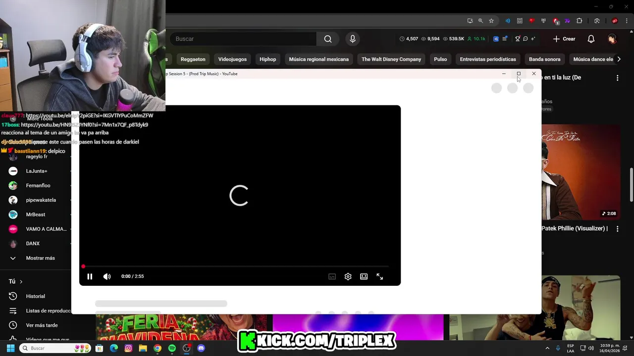634x356 pixels.
Task: Select the Videojuegos filter chip
Action: click(x=232, y=59)
